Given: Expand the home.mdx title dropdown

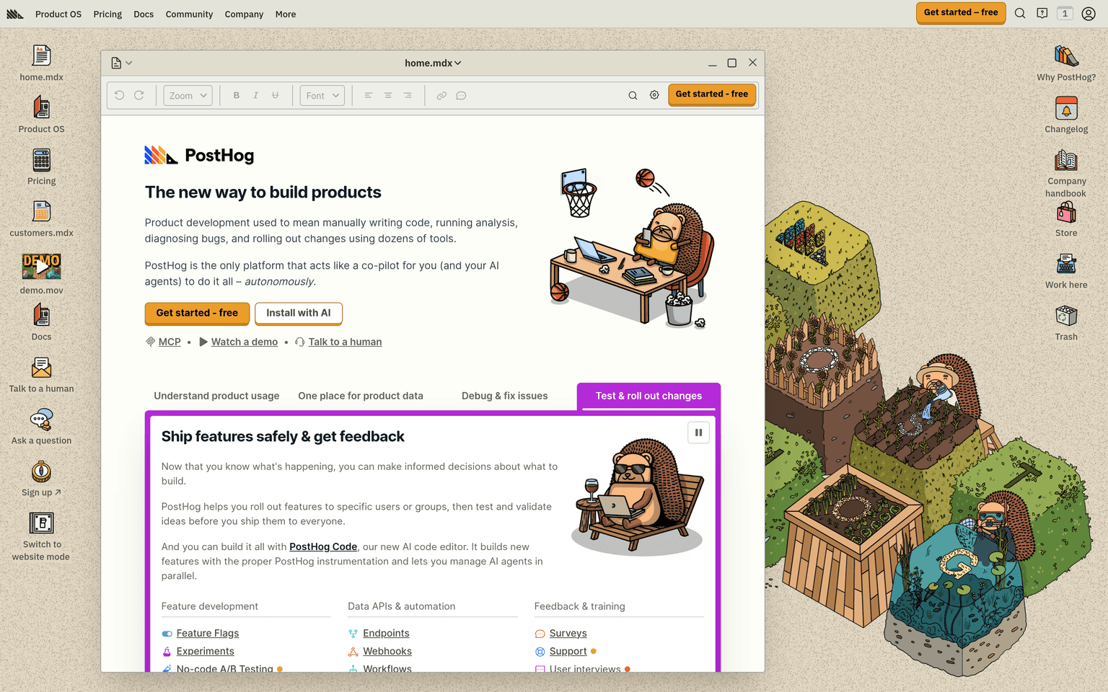Looking at the screenshot, I should (x=433, y=63).
